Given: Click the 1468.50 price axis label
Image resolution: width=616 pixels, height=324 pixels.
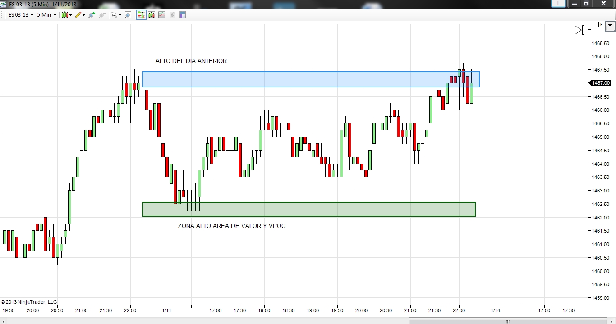Looking at the screenshot, I should (600, 43).
